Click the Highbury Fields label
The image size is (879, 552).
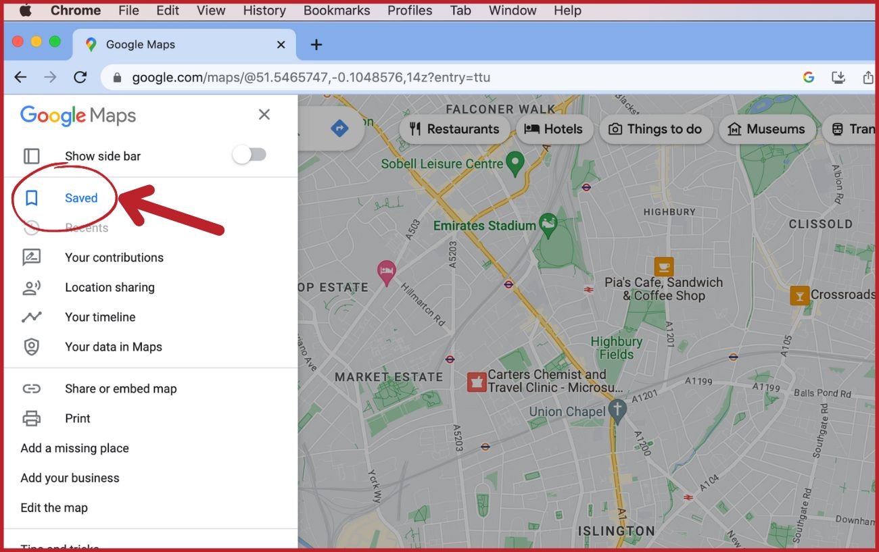coord(617,348)
